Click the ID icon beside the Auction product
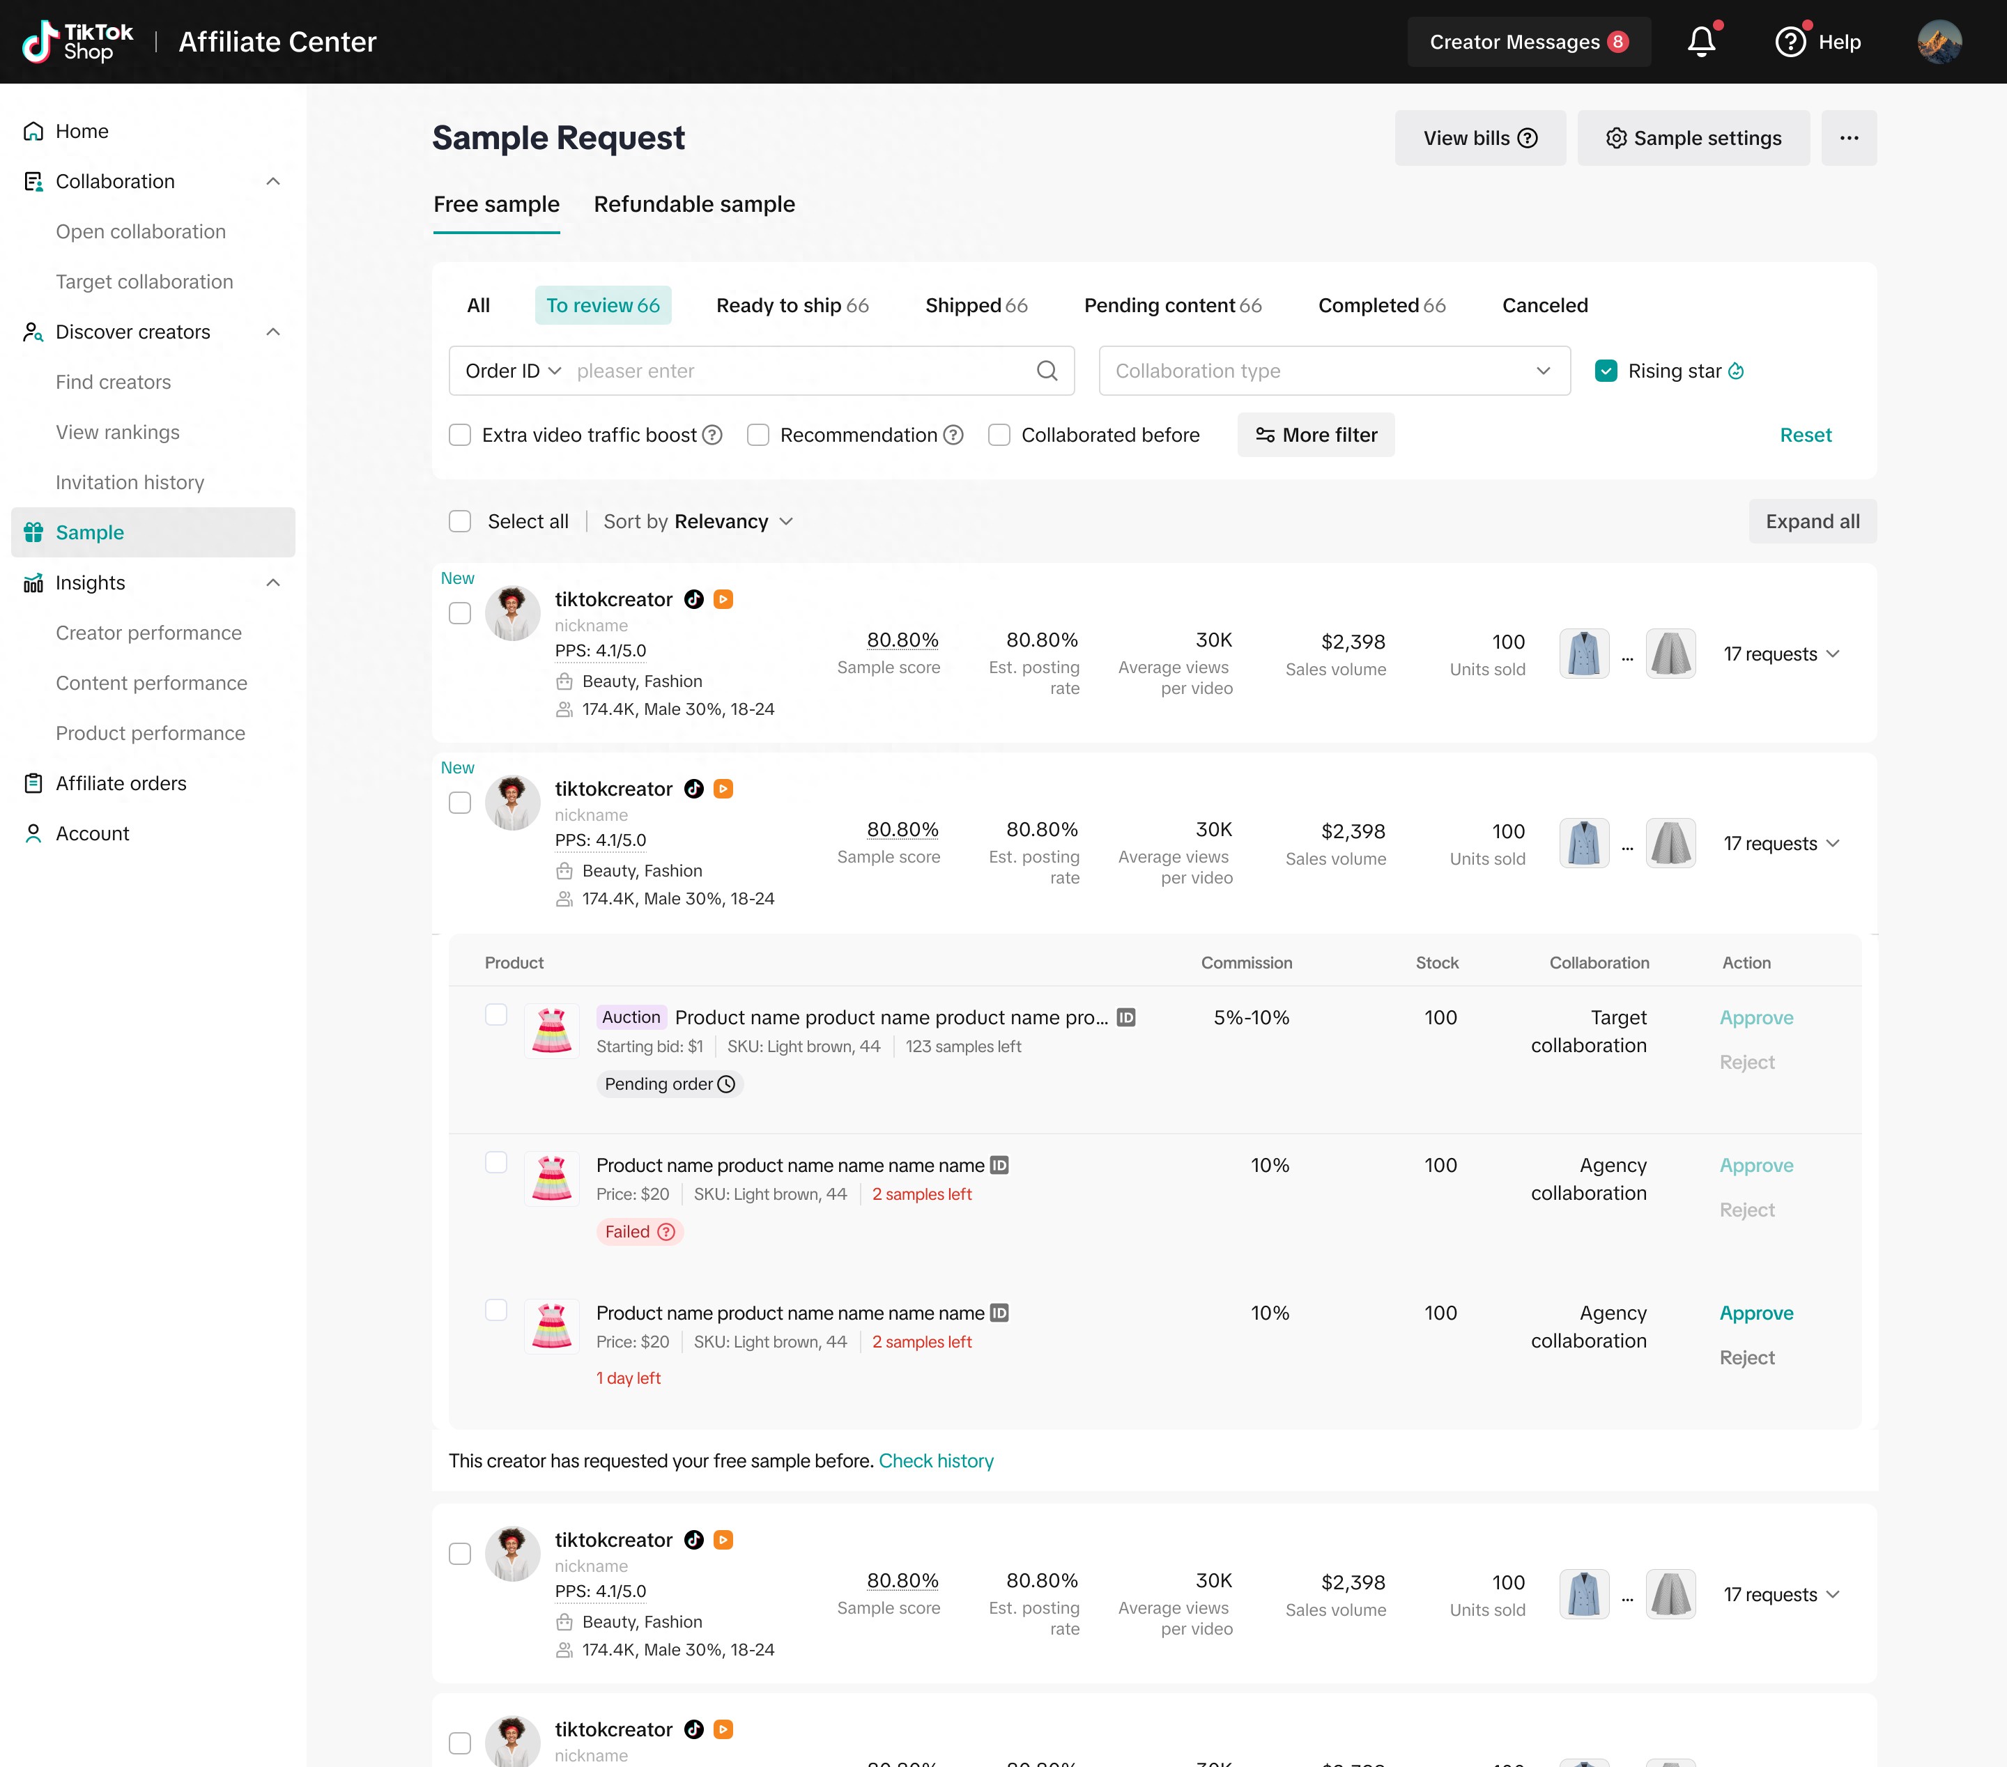Viewport: 2007px width, 1767px height. coord(1126,1017)
